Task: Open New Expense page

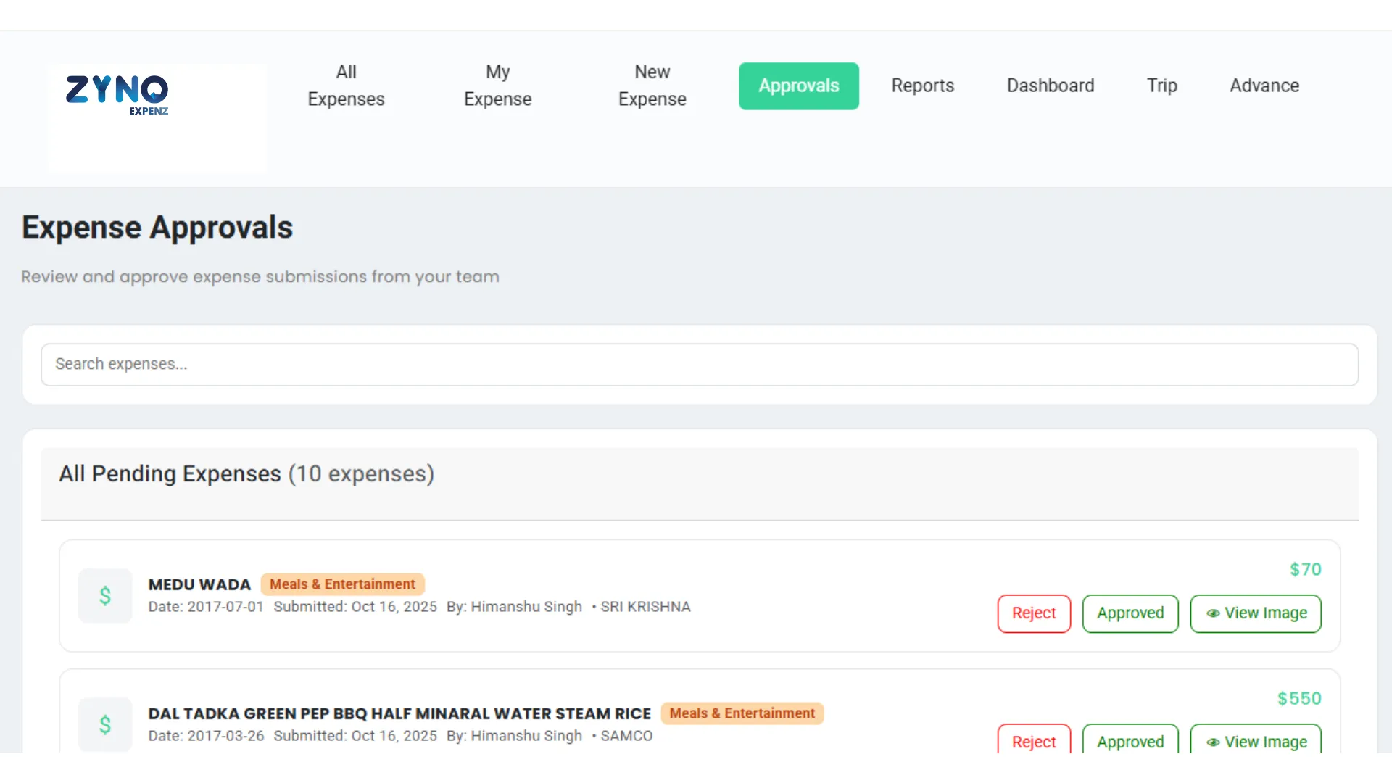Action: [652, 86]
